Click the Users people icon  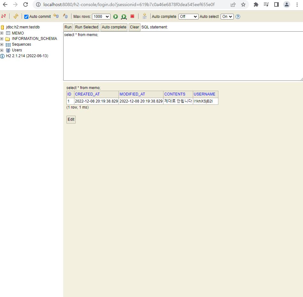(x=8, y=50)
